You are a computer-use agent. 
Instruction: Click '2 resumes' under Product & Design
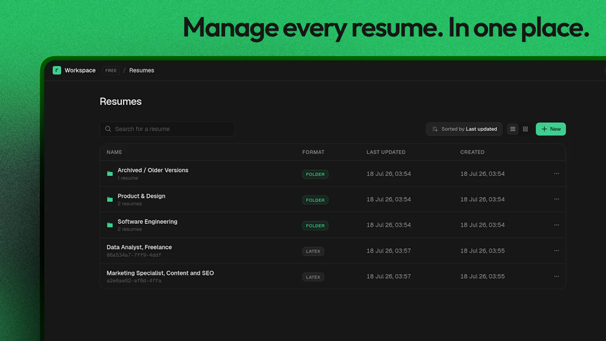coord(130,204)
